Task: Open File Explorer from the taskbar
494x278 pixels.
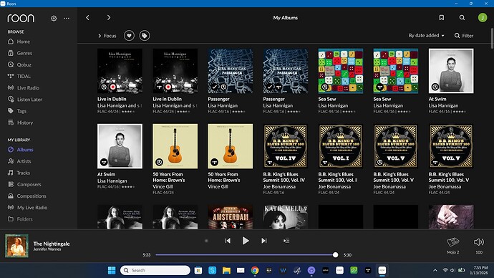Action: coord(226,270)
